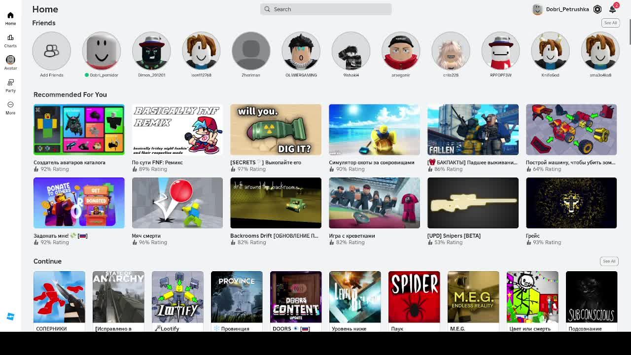
Task: Click See All next to Friends
Action: [x=610, y=23]
